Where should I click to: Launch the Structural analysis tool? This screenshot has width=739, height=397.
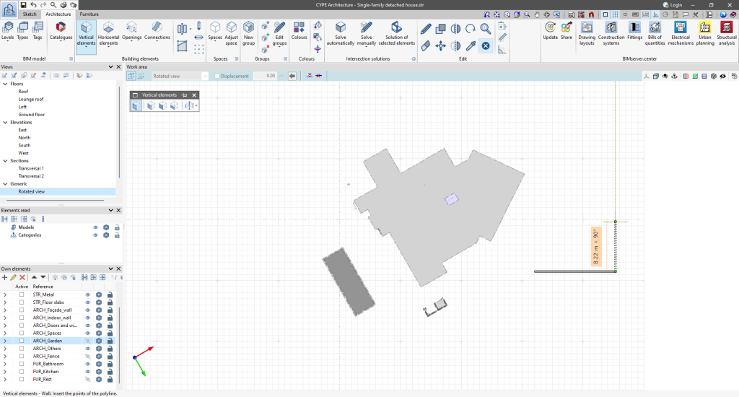click(727, 31)
